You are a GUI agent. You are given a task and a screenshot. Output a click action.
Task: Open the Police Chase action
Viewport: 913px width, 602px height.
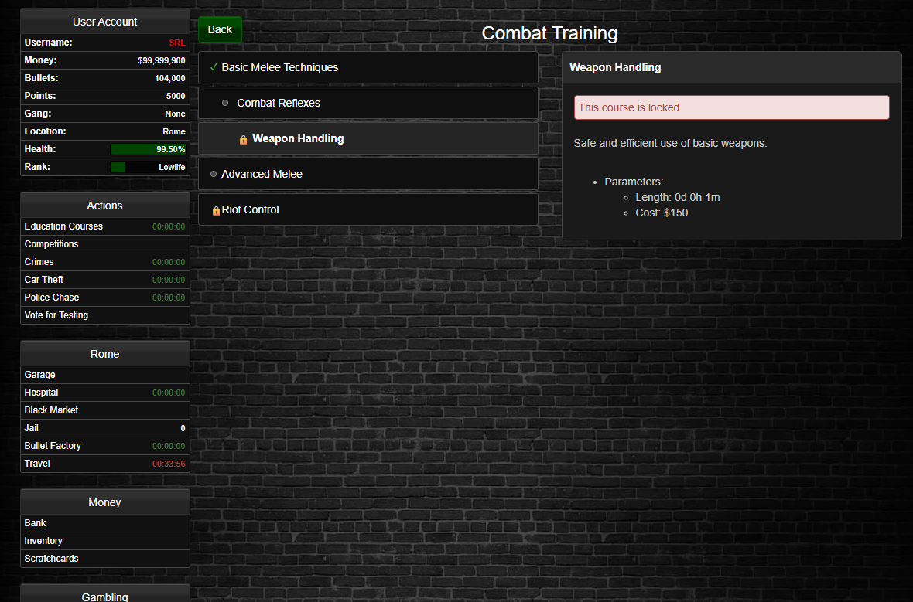point(52,298)
